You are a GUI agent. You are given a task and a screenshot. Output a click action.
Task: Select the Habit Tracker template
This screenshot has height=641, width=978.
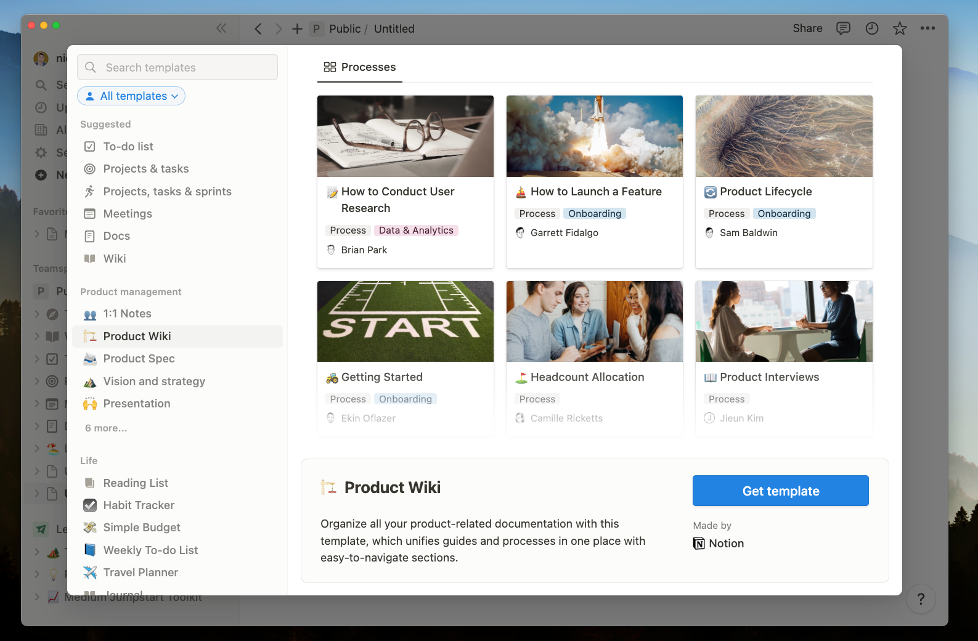[177, 505]
